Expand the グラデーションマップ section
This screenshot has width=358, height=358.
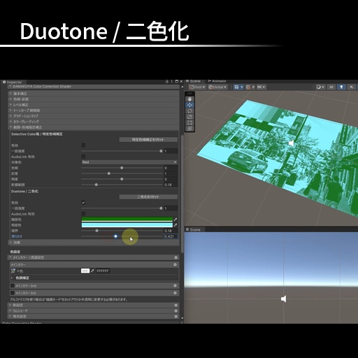(x=94, y=116)
